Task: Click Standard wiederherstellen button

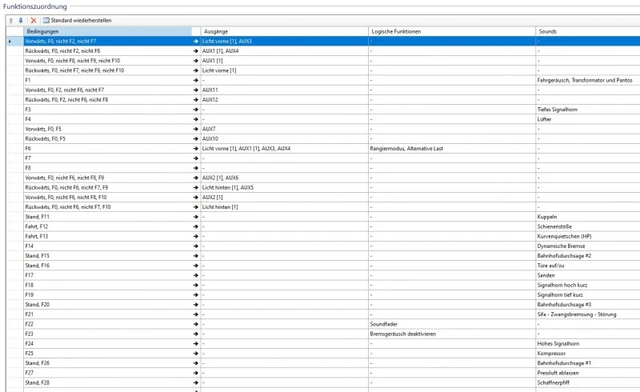Action: pos(77,21)
